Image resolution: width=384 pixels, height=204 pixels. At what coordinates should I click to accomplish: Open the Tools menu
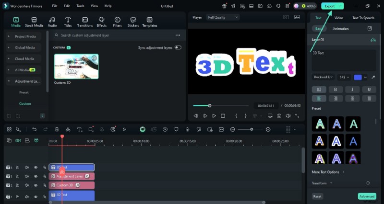80,6
